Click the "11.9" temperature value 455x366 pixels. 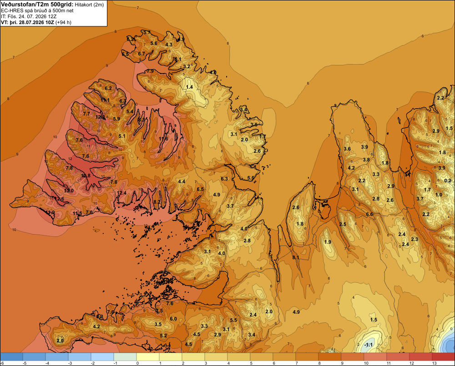50,213
